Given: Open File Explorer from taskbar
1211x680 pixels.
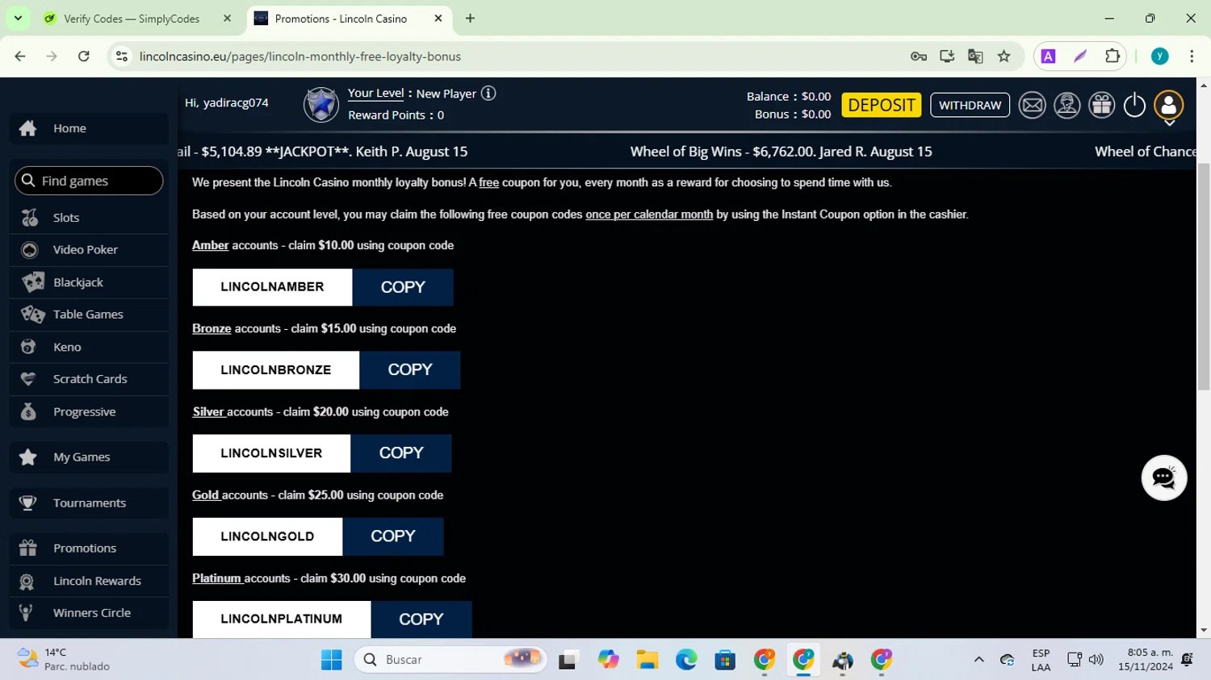Looking at the screenshot, I should coord(647,660).
